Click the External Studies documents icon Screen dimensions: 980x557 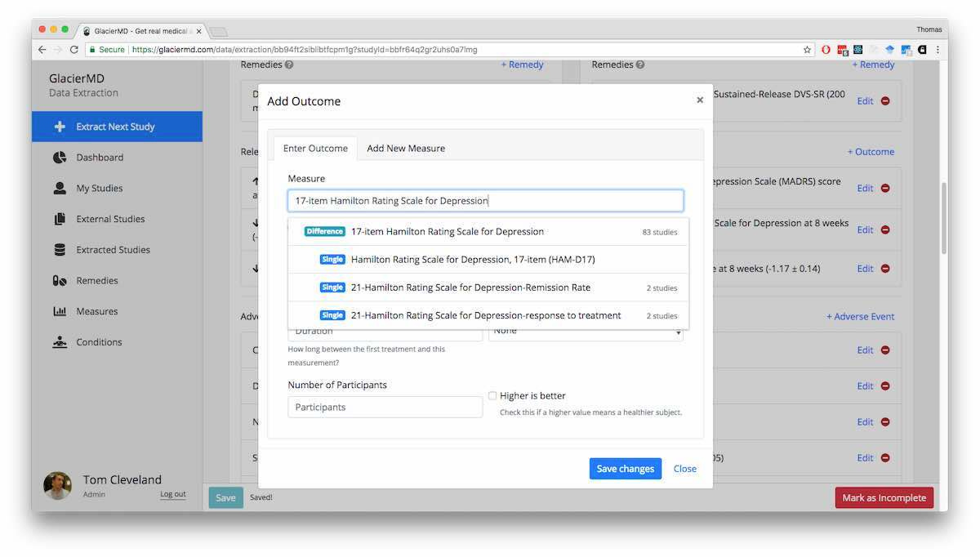tap(60, 219)
